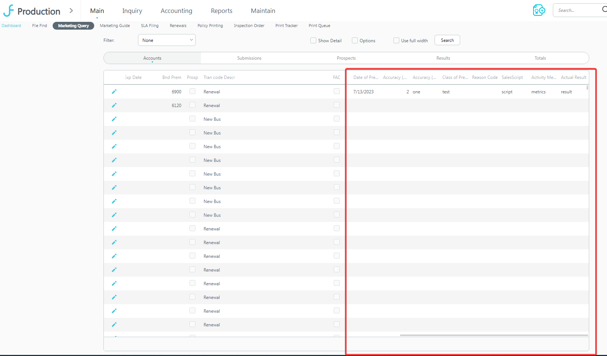
Task: Select the 7/13/2023 date cell
Action: (x=363, y=92)
